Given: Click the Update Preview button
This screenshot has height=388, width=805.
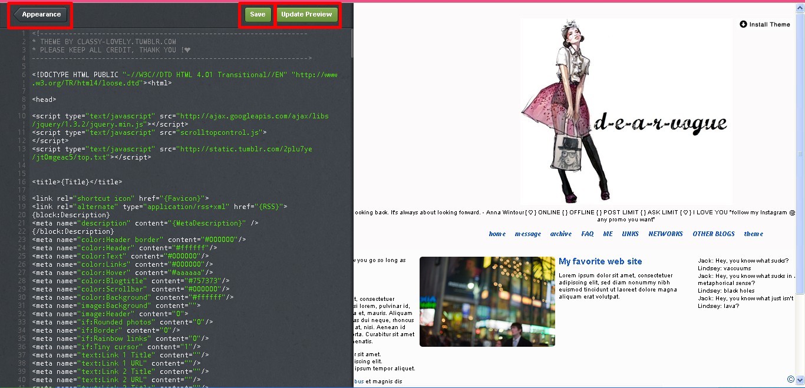Looking at the screenshot, I should pyautogui.click(x=306, y=15).
